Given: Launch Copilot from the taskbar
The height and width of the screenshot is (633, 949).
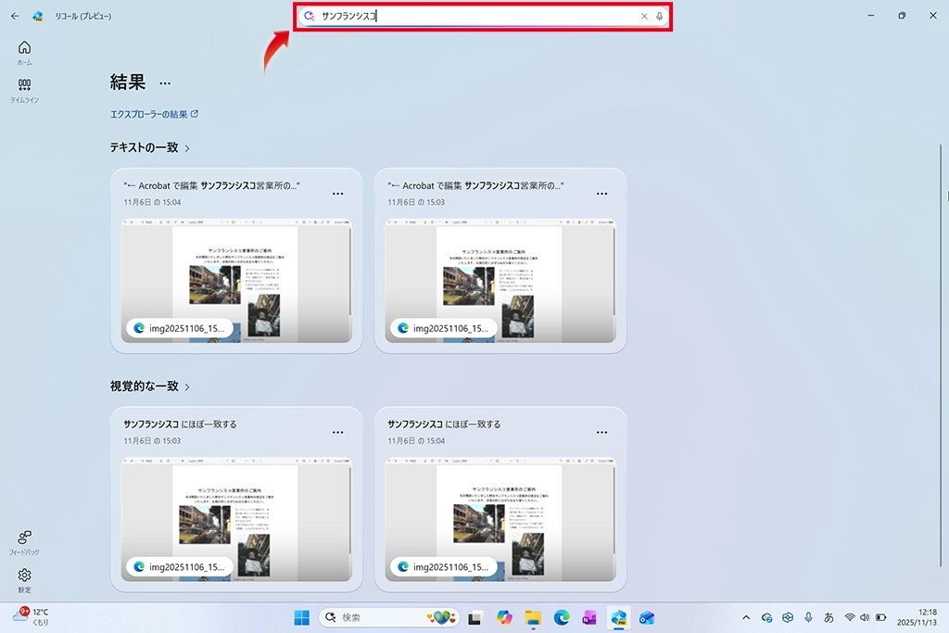Looking at the screenshot, I should click(x=504, y=618).
